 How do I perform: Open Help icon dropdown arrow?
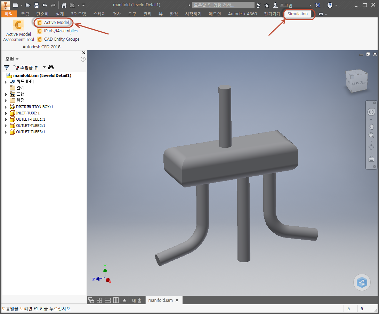[x=336, y=5]
